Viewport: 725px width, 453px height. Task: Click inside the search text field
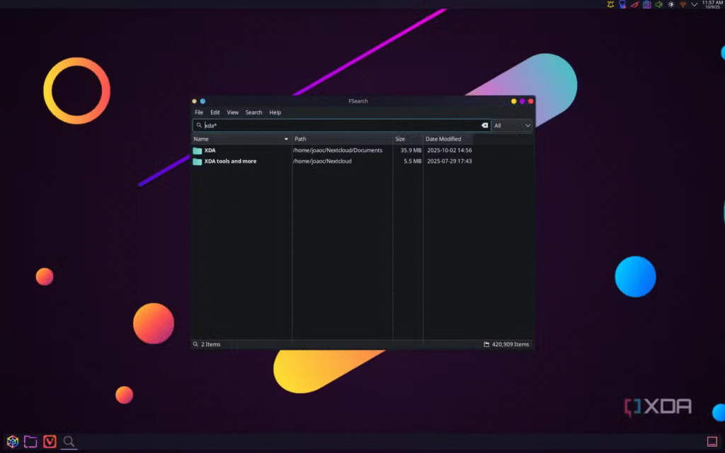point(340,125)
